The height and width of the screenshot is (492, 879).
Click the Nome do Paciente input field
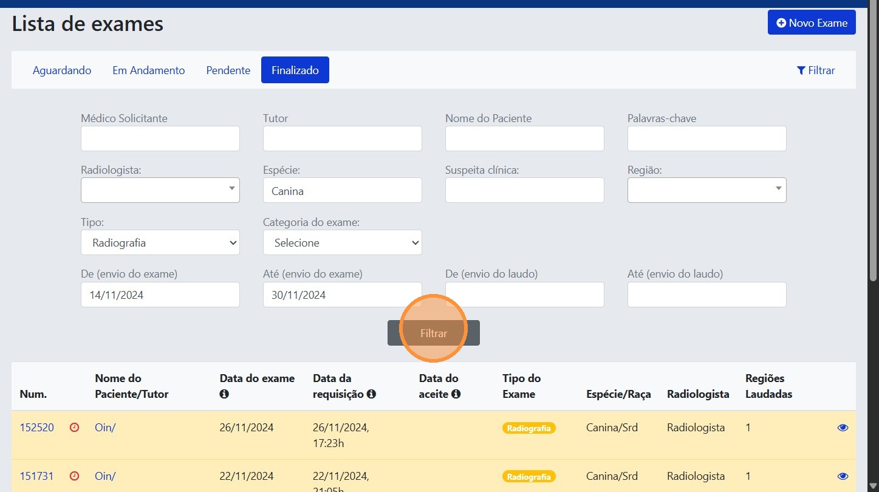pos(524,139)
